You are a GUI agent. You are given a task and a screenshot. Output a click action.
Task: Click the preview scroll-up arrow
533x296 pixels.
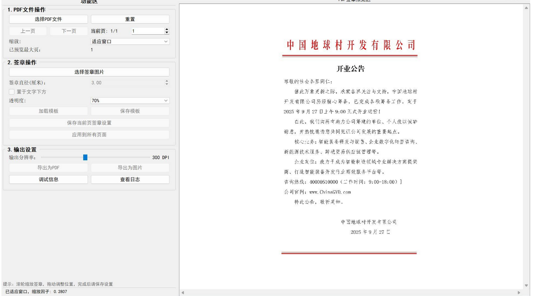coord(526,8)
